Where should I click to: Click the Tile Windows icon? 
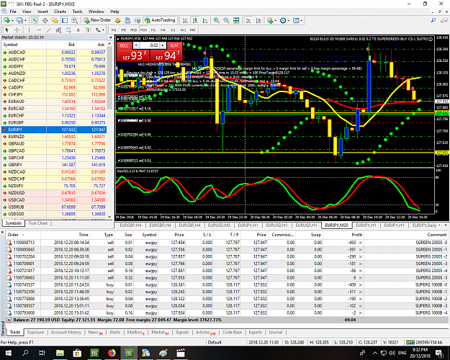(x=236, y=20)
